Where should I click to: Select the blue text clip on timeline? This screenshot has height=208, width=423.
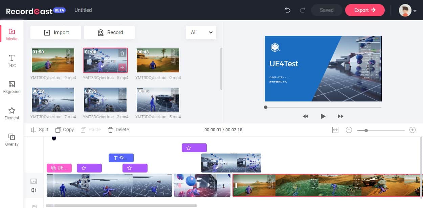[x=121, y=158]
